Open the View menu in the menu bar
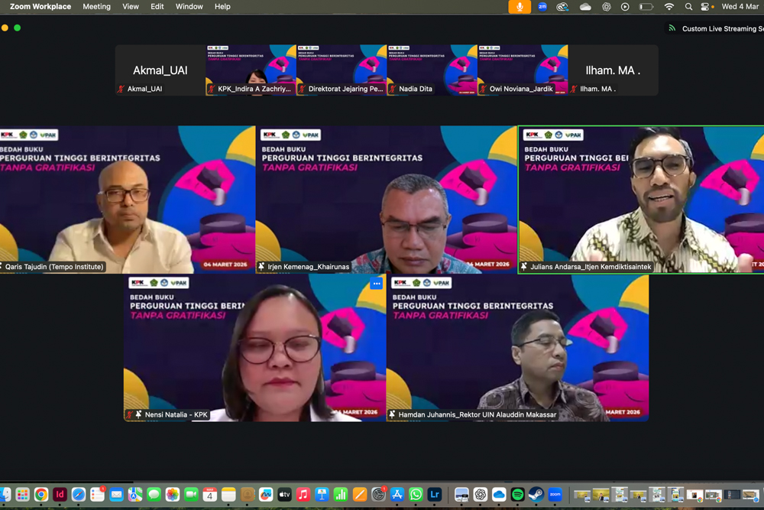This screenshot has height=510, width=764. (x=131, y=7)
